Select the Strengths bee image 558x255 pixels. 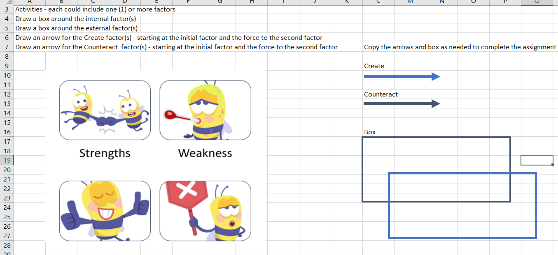point(105,110)
